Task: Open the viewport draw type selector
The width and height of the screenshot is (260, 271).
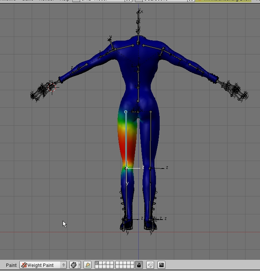Action: point(75,265)
